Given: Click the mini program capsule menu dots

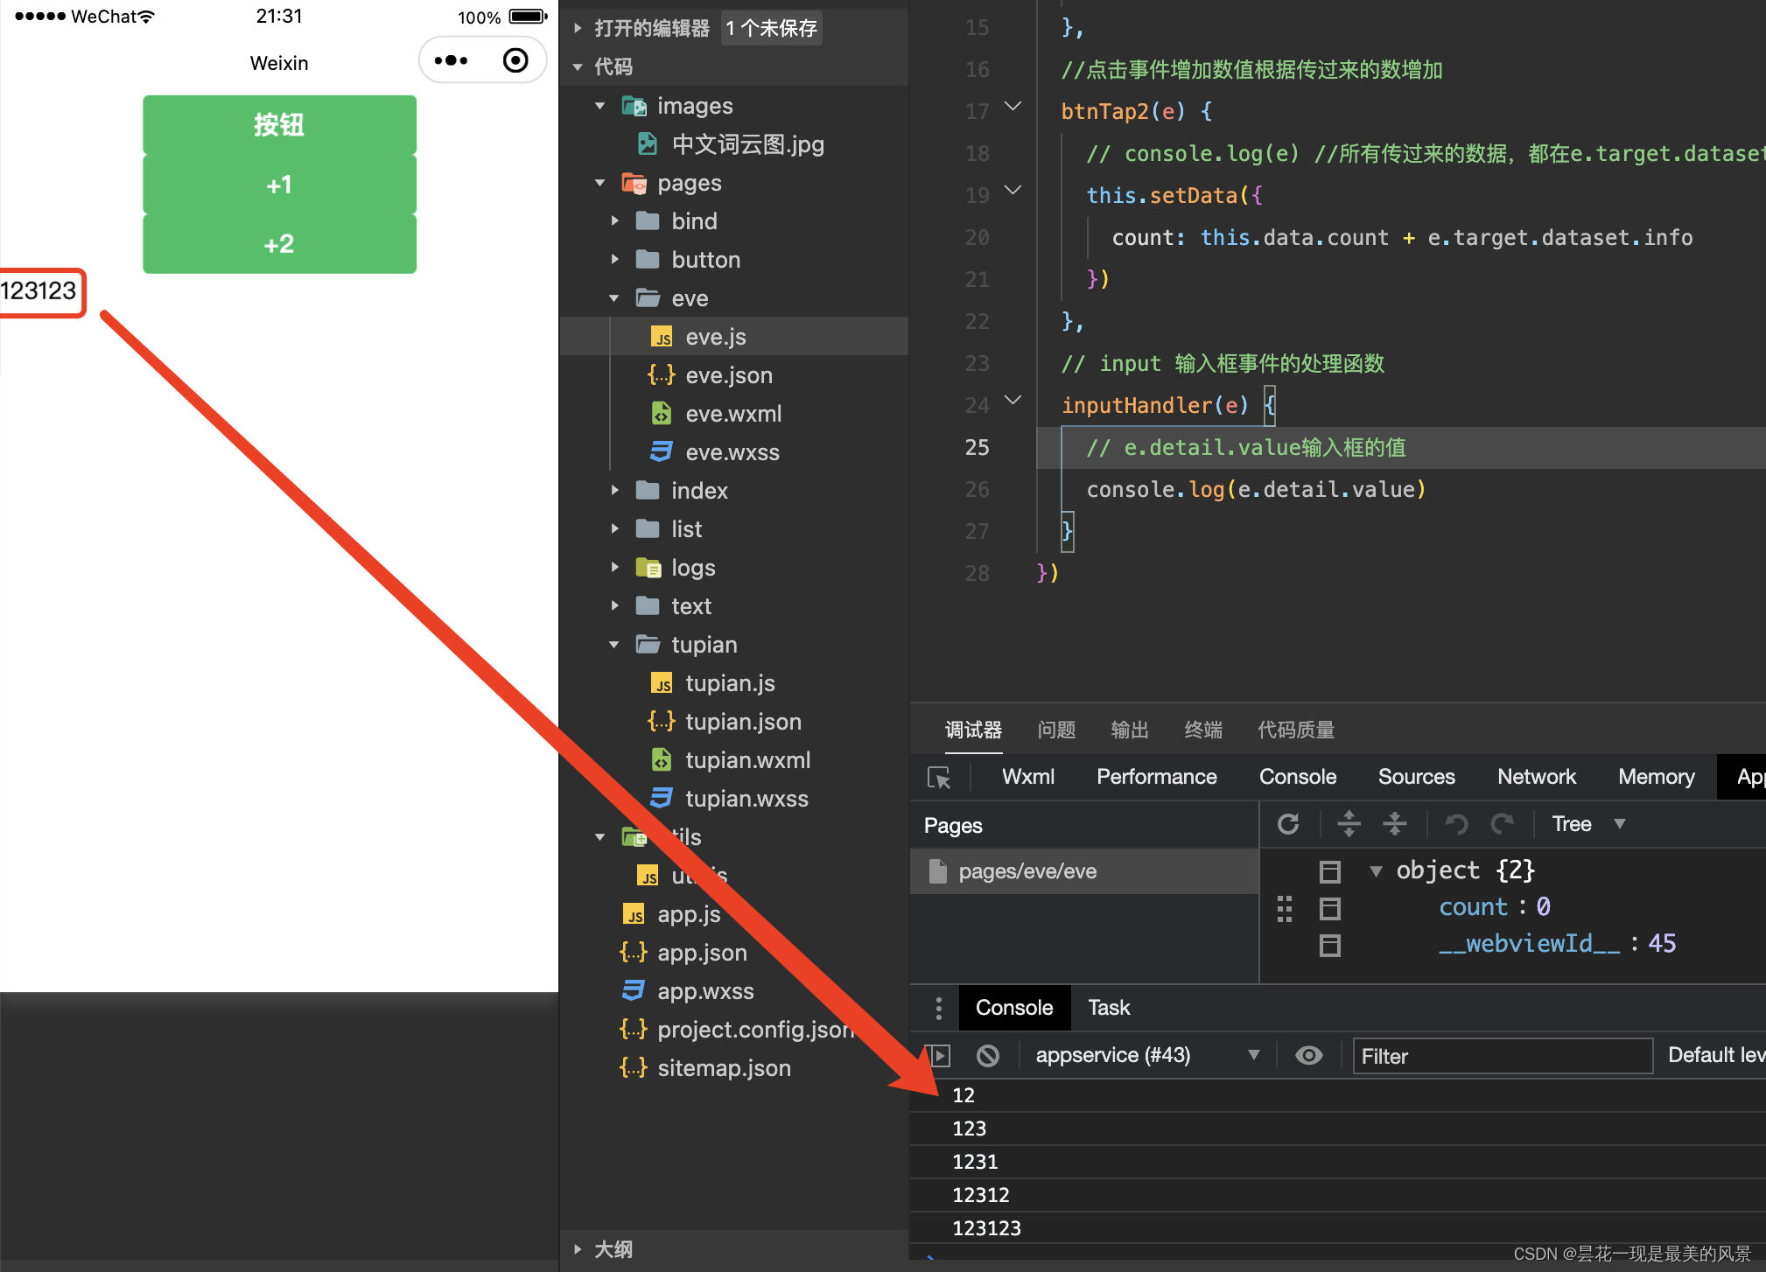Looking at the screenshot, I should pos(452,60).
